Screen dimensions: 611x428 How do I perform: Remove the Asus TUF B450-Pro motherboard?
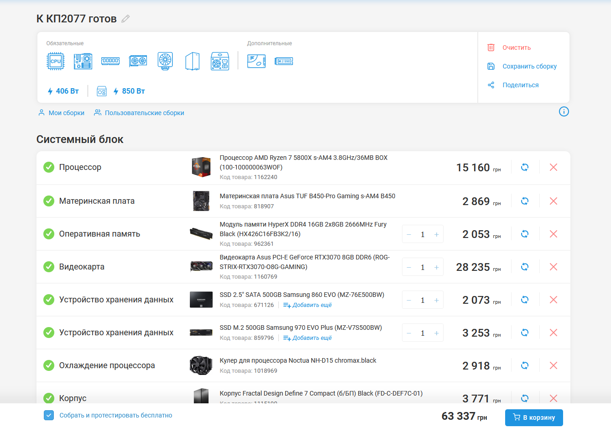point(554,201)
